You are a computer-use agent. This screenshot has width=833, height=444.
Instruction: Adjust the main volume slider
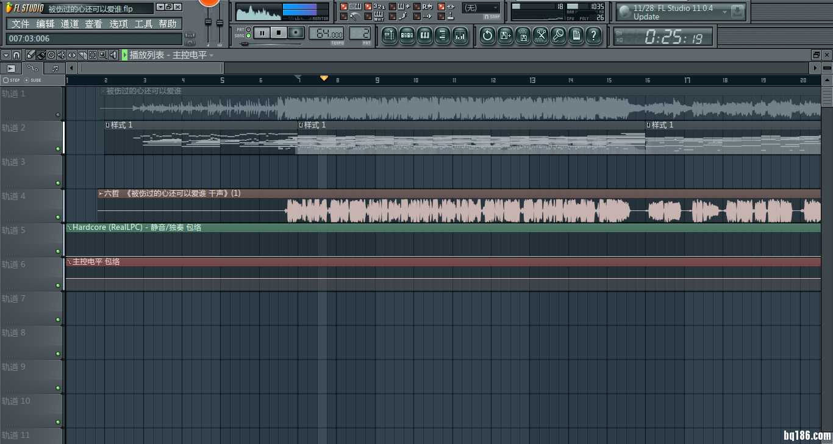[x=208, y=21]
